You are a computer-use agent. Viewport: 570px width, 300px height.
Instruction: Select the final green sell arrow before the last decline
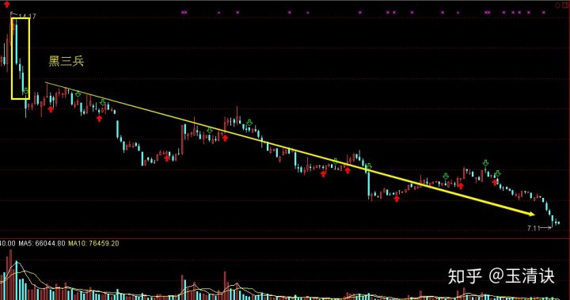[498, 173]
